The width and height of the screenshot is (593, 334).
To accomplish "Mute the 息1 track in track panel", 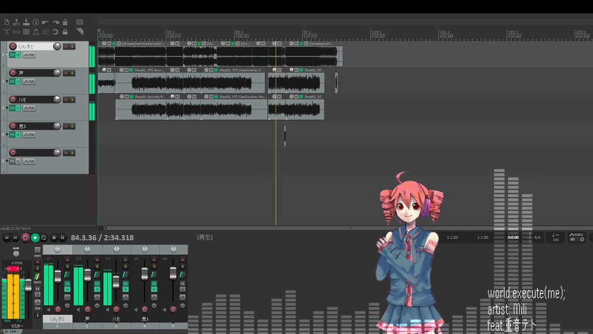I will 66,126.
